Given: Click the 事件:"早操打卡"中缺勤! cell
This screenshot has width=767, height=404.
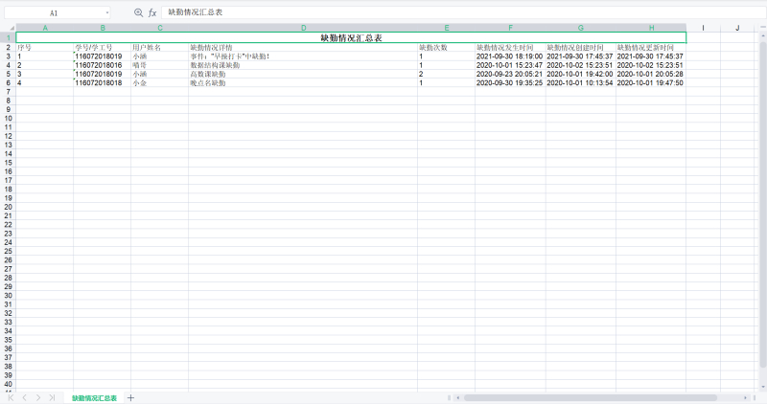Looking at the screenshot, I should coord(303,56).
